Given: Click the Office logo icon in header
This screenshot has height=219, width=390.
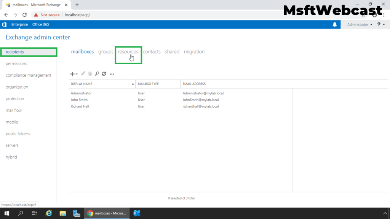Looking at the screenshot, I should [4, 24].
